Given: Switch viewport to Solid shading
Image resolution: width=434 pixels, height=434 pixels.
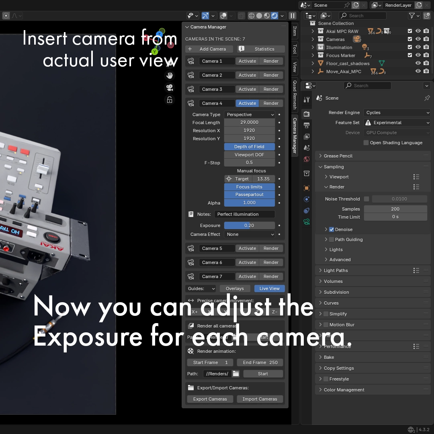Looking at the screenshot, I should tap(259, 16).
